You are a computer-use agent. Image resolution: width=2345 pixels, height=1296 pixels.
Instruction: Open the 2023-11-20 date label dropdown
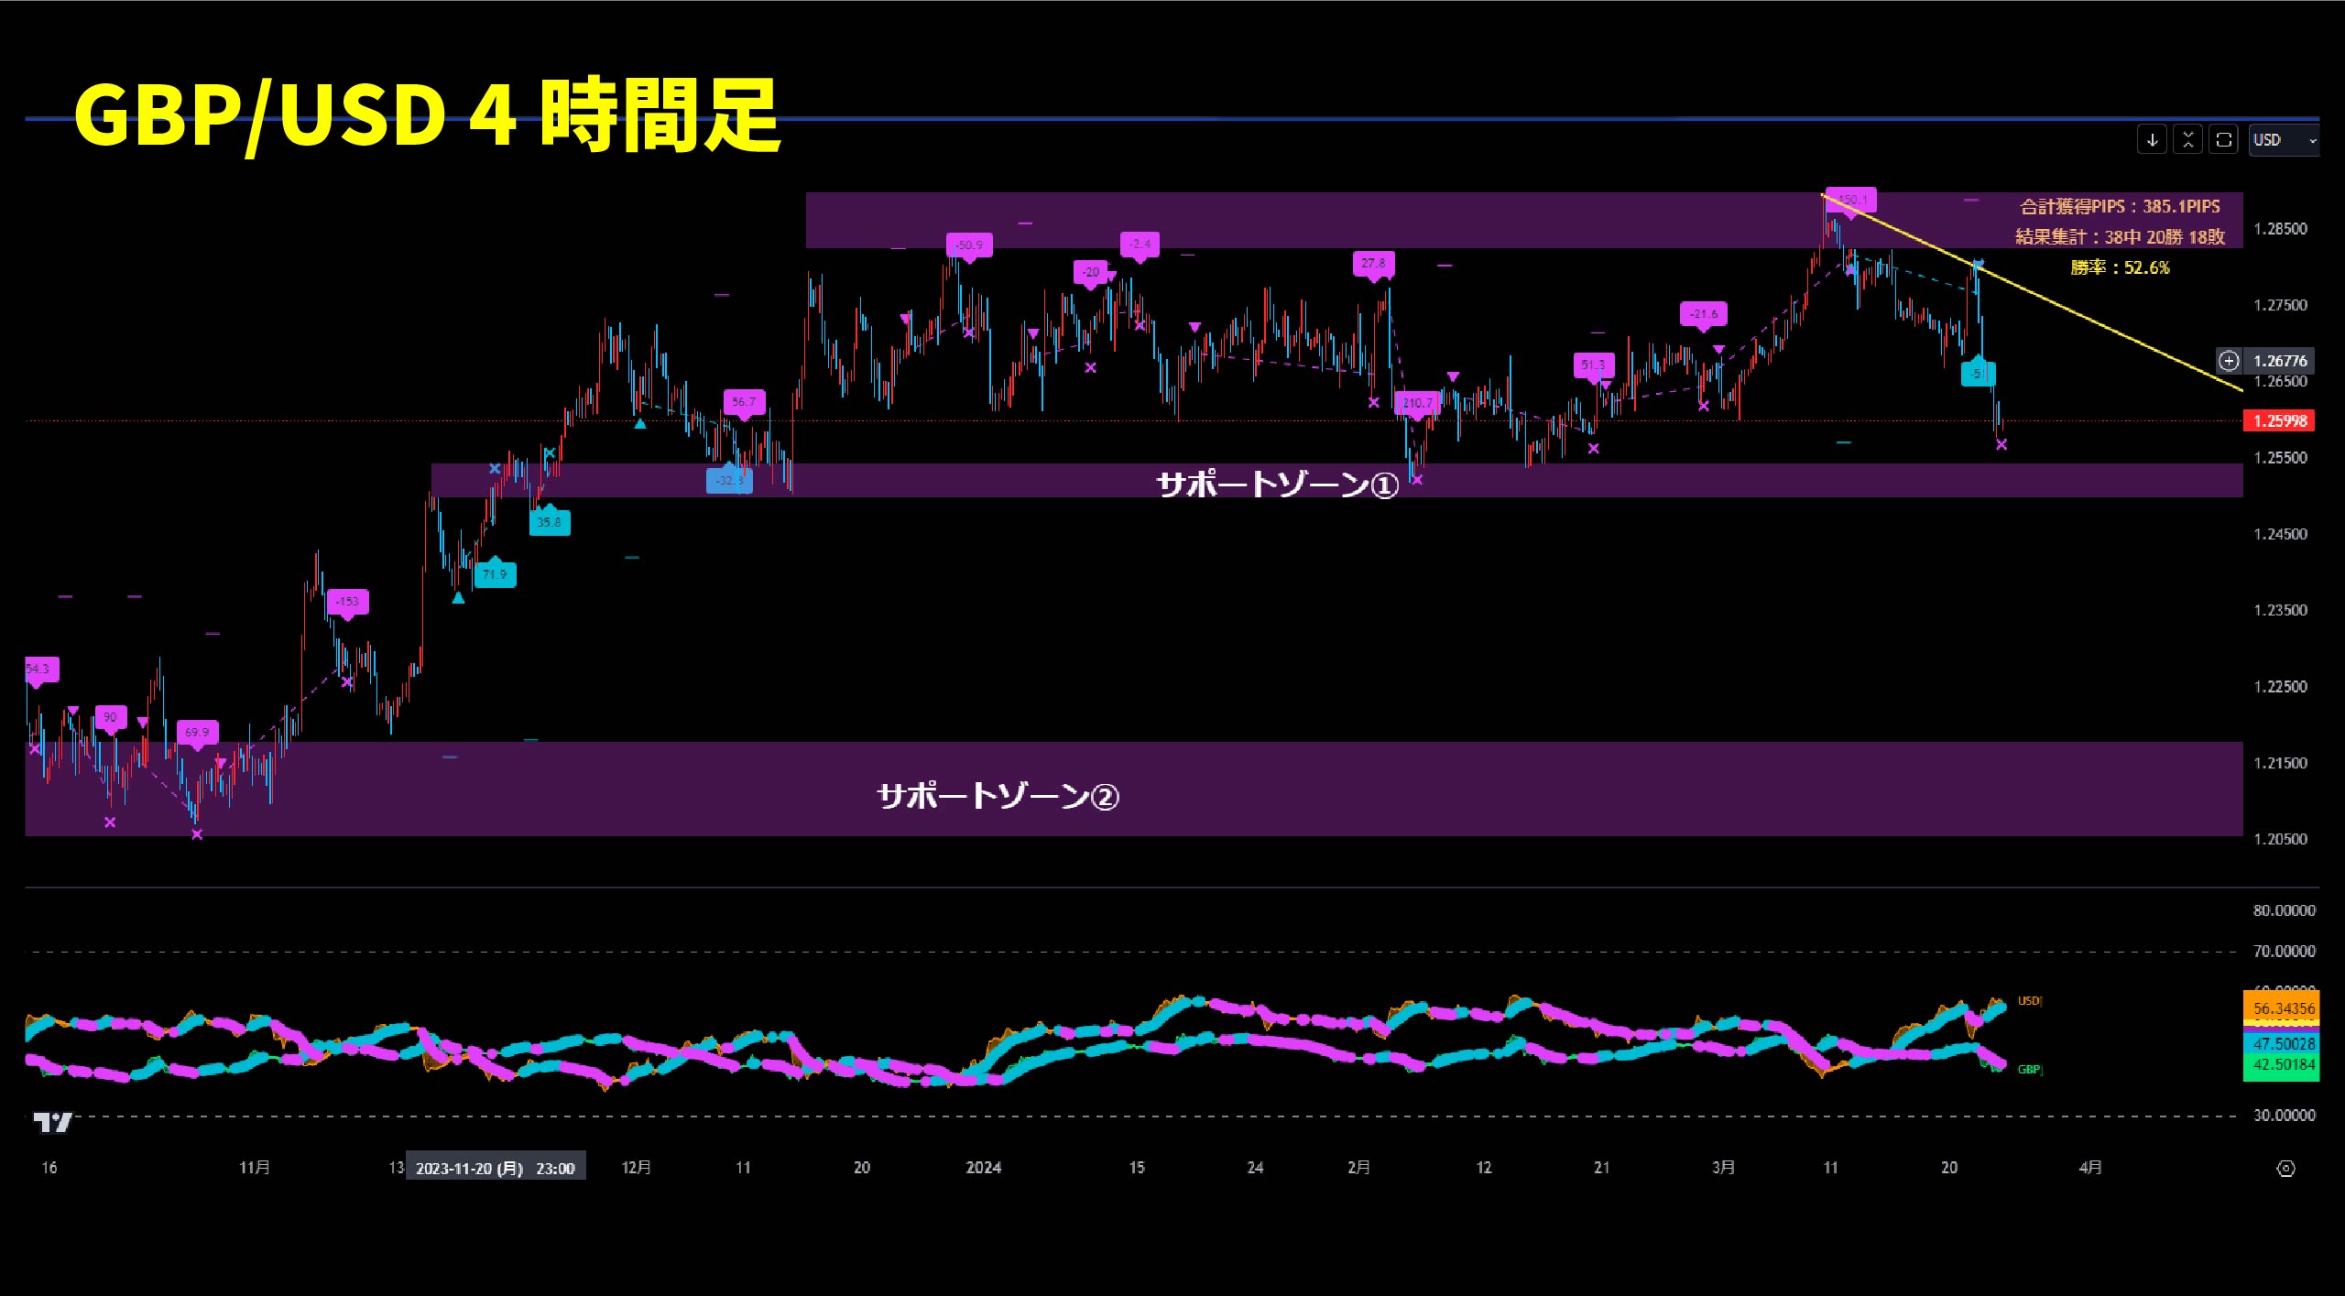[495, 1167]
